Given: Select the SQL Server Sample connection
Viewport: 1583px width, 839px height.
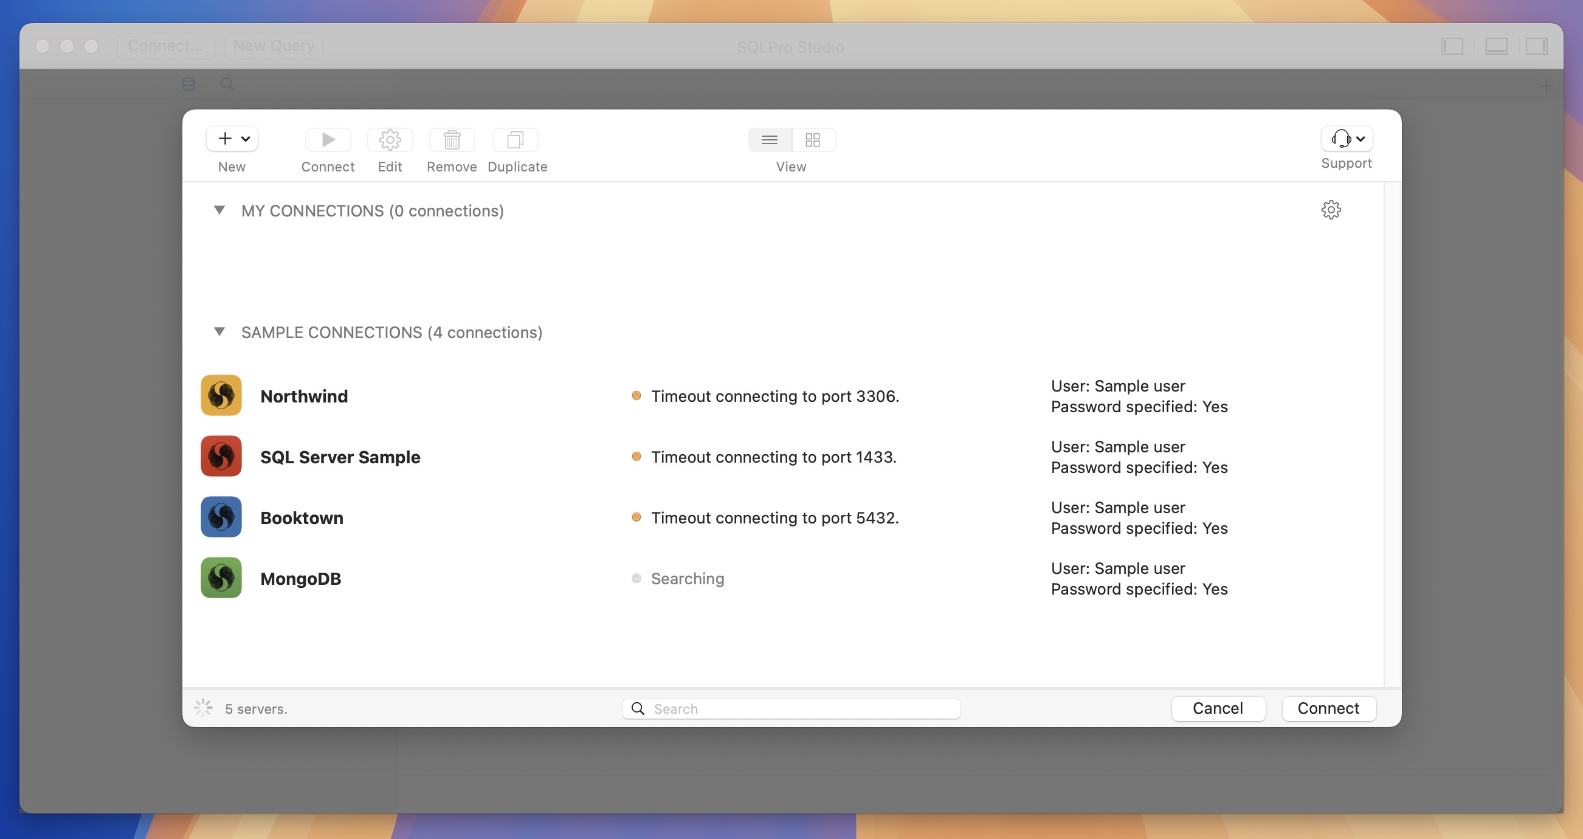Looking at the screenshot, I should (x=340, y=455).
